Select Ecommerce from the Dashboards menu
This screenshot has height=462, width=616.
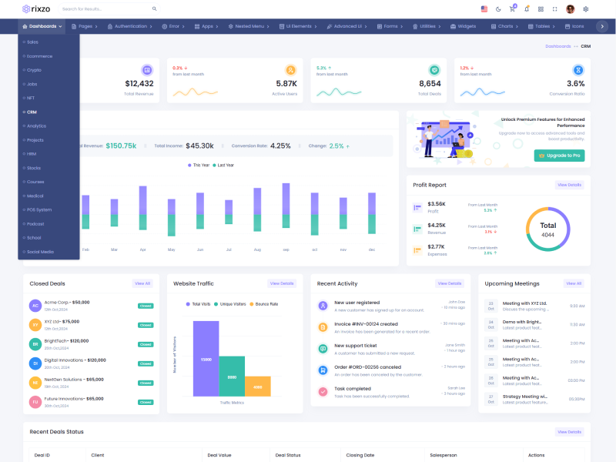coord(39,56)
